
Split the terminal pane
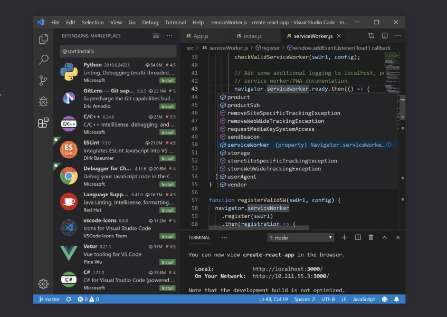358,237
